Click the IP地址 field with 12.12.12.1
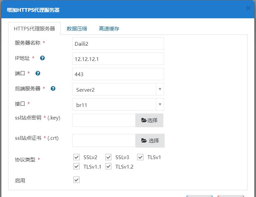The width and height of the screenshot is (256, 197). (118, 59)
